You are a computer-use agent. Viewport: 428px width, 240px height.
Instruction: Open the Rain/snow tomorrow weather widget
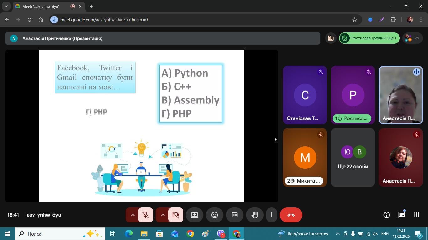coord(303,234)
